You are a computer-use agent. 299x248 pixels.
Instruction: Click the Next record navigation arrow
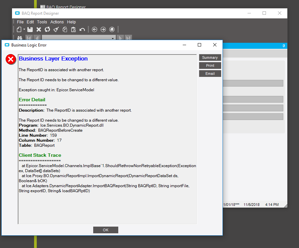pos(120,38)
